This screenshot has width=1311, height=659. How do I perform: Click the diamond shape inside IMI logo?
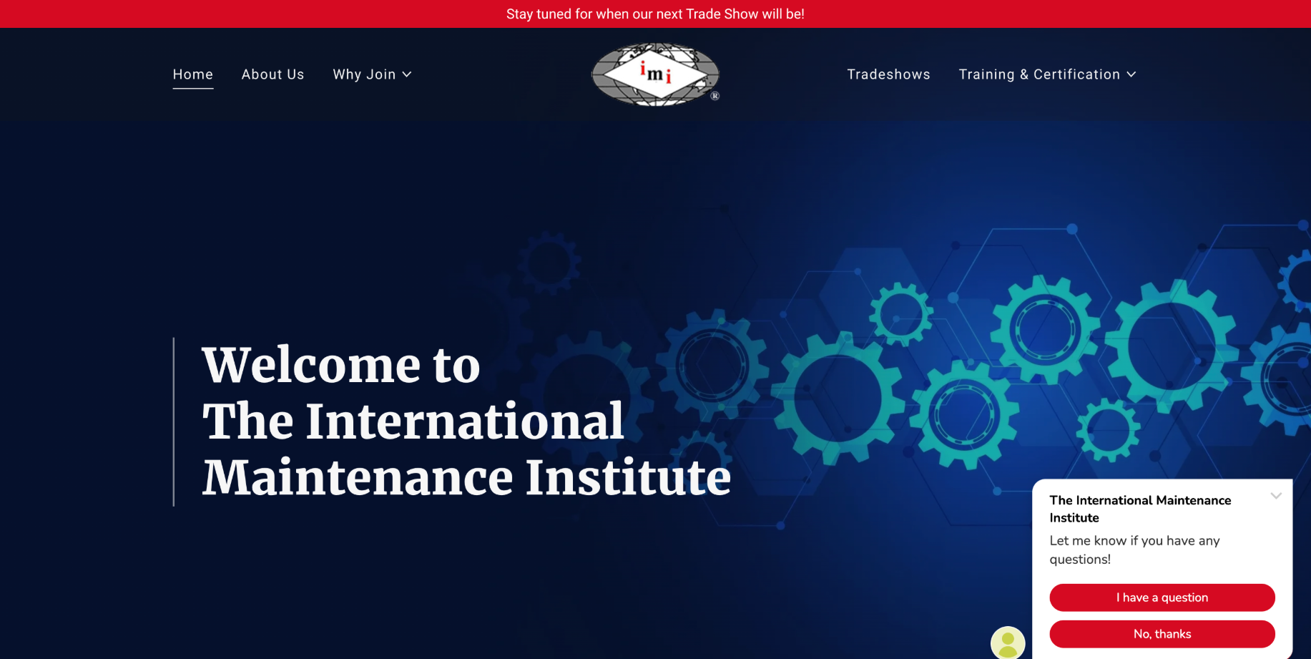pos(655,74)
